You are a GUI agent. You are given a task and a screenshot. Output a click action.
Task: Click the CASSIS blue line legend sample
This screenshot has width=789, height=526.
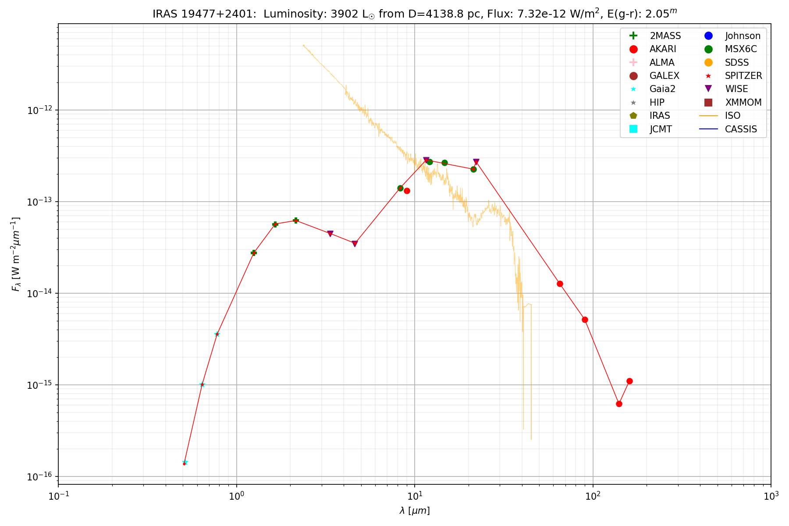(708, 129)
